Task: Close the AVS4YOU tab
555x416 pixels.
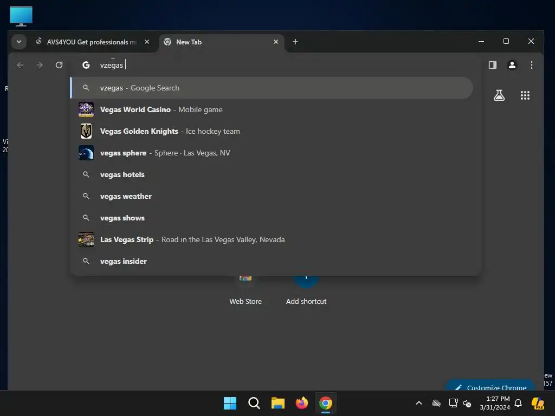Action: 146,42
